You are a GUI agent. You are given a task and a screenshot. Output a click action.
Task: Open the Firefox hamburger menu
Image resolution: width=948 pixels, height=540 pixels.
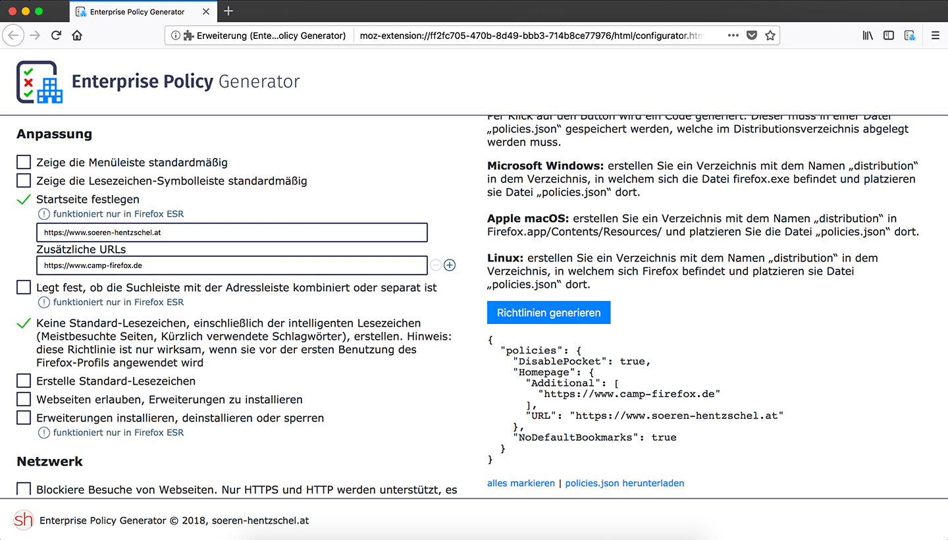935,36
